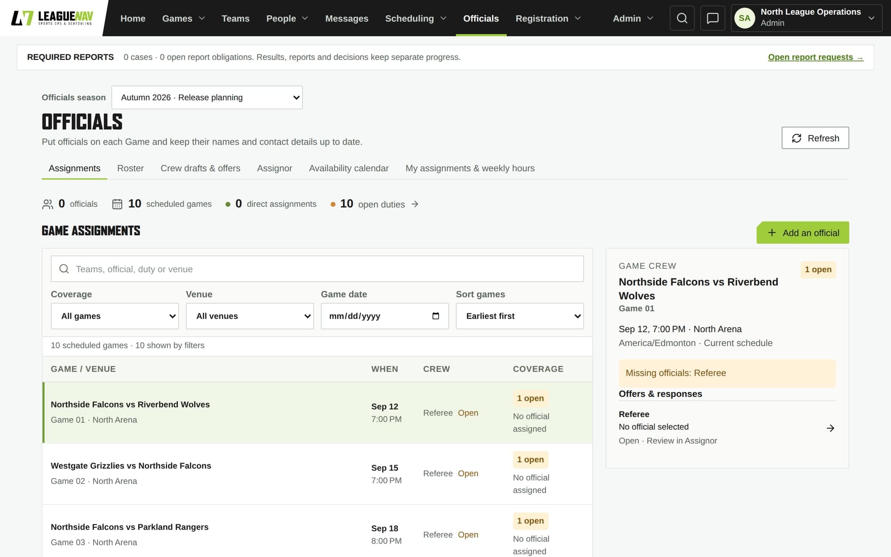Image resolution: width=891 pixels, height=557 pixels.
Task: Open My assignments & weekly hours tab
Action: click(x=470, y=168)
